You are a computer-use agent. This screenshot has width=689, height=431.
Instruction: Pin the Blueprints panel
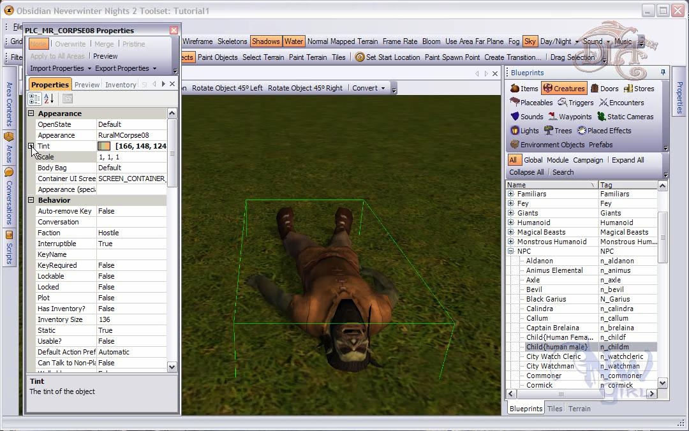[663, 73]
